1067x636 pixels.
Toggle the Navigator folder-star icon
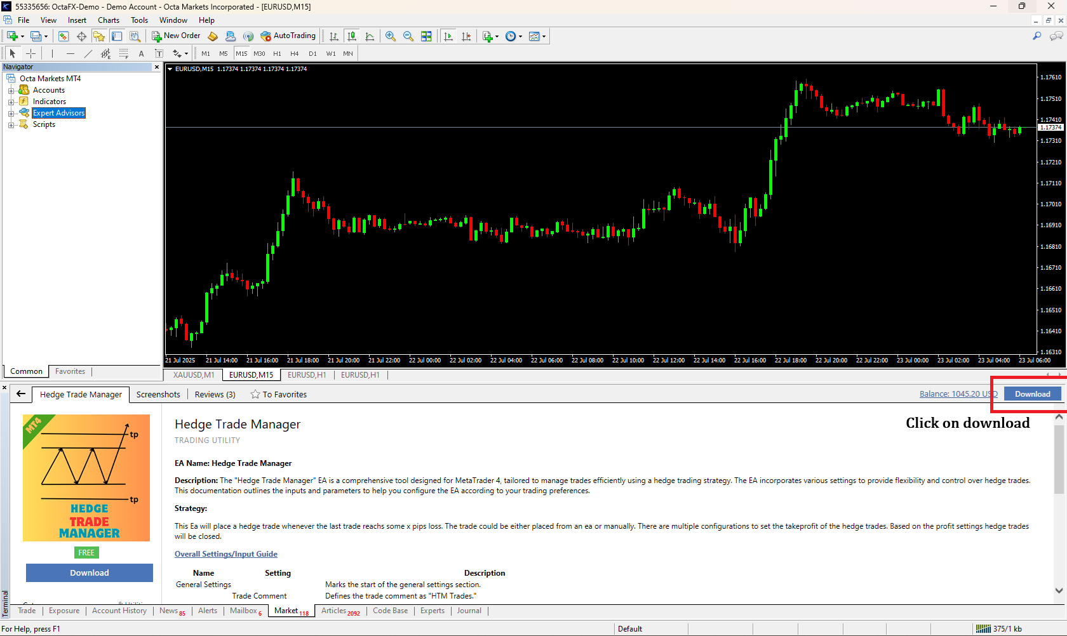tap(99, 36)
